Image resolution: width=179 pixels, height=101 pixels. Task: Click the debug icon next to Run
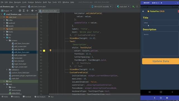click(x=137, y=6)
